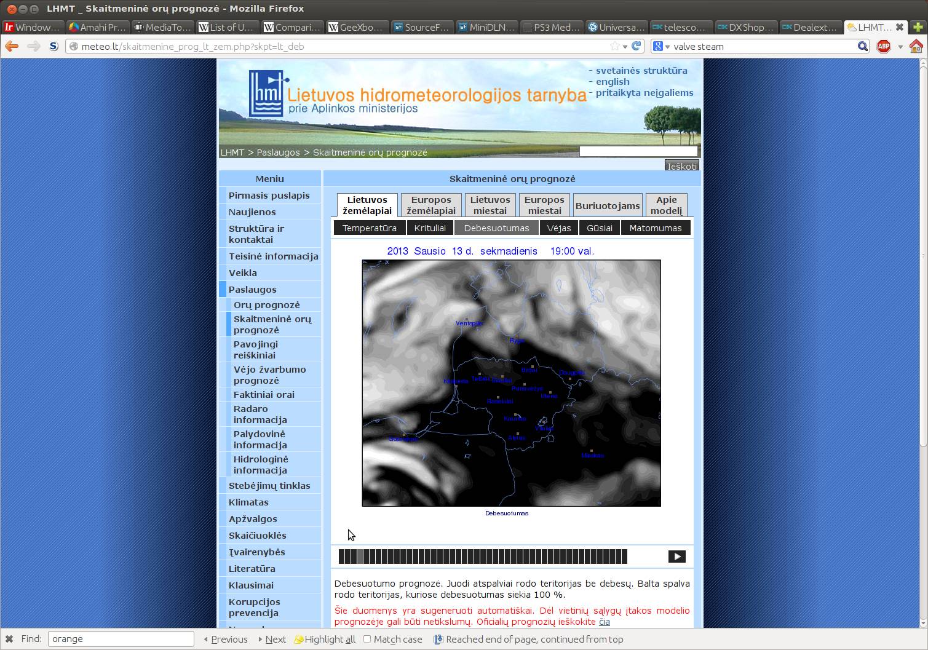Play the forecast animation

point(676,557)
